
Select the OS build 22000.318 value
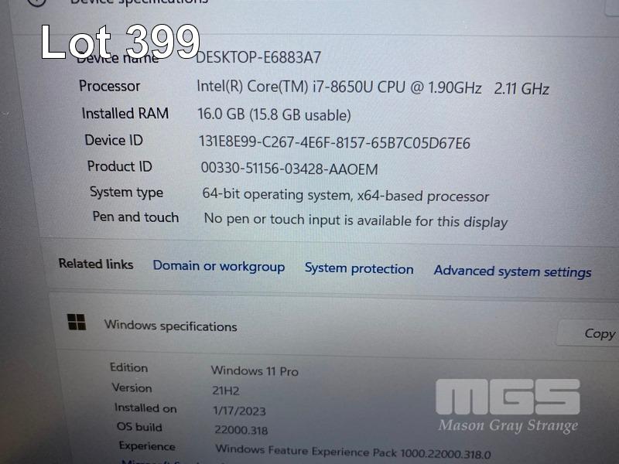(241, 430)
